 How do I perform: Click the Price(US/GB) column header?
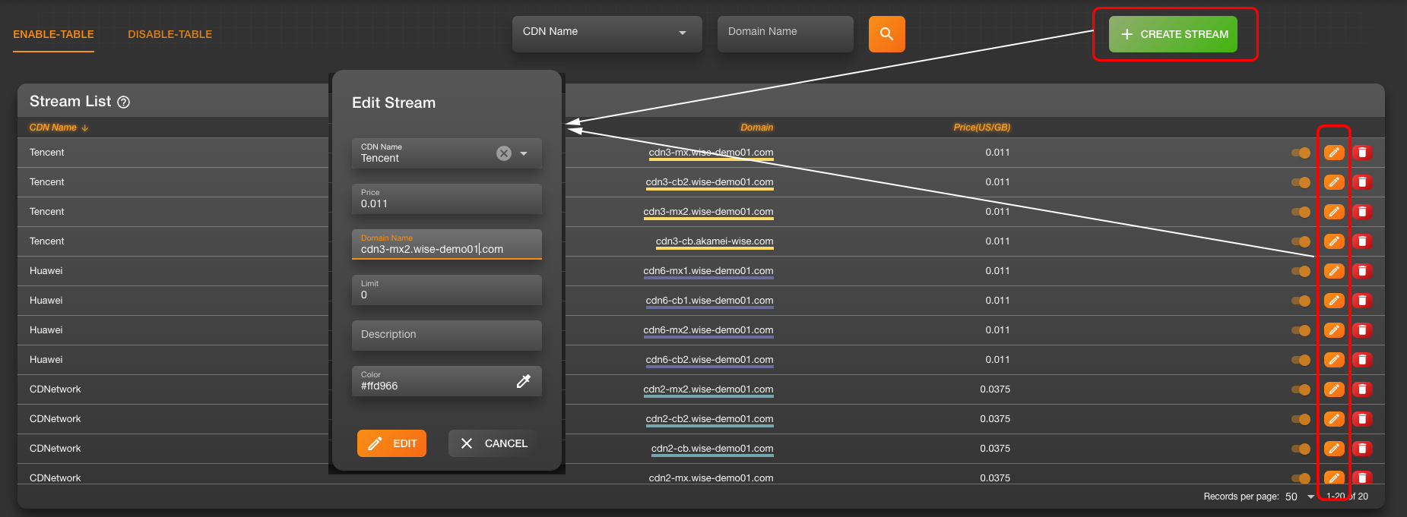tap(981, 128)
